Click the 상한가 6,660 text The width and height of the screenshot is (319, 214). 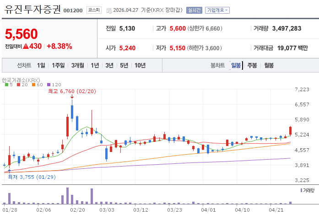coord(205,29)
